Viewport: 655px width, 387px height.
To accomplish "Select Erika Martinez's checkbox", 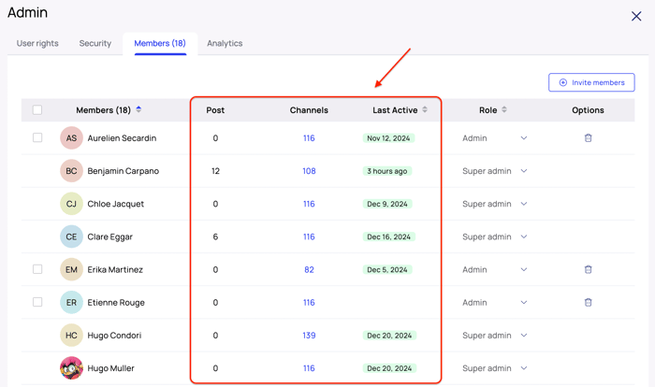I will 37,269.
